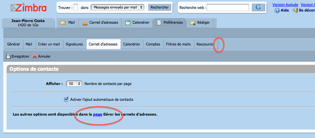Click the Aide help link
The image size is (315, 138).
click(x=285, y=10)
